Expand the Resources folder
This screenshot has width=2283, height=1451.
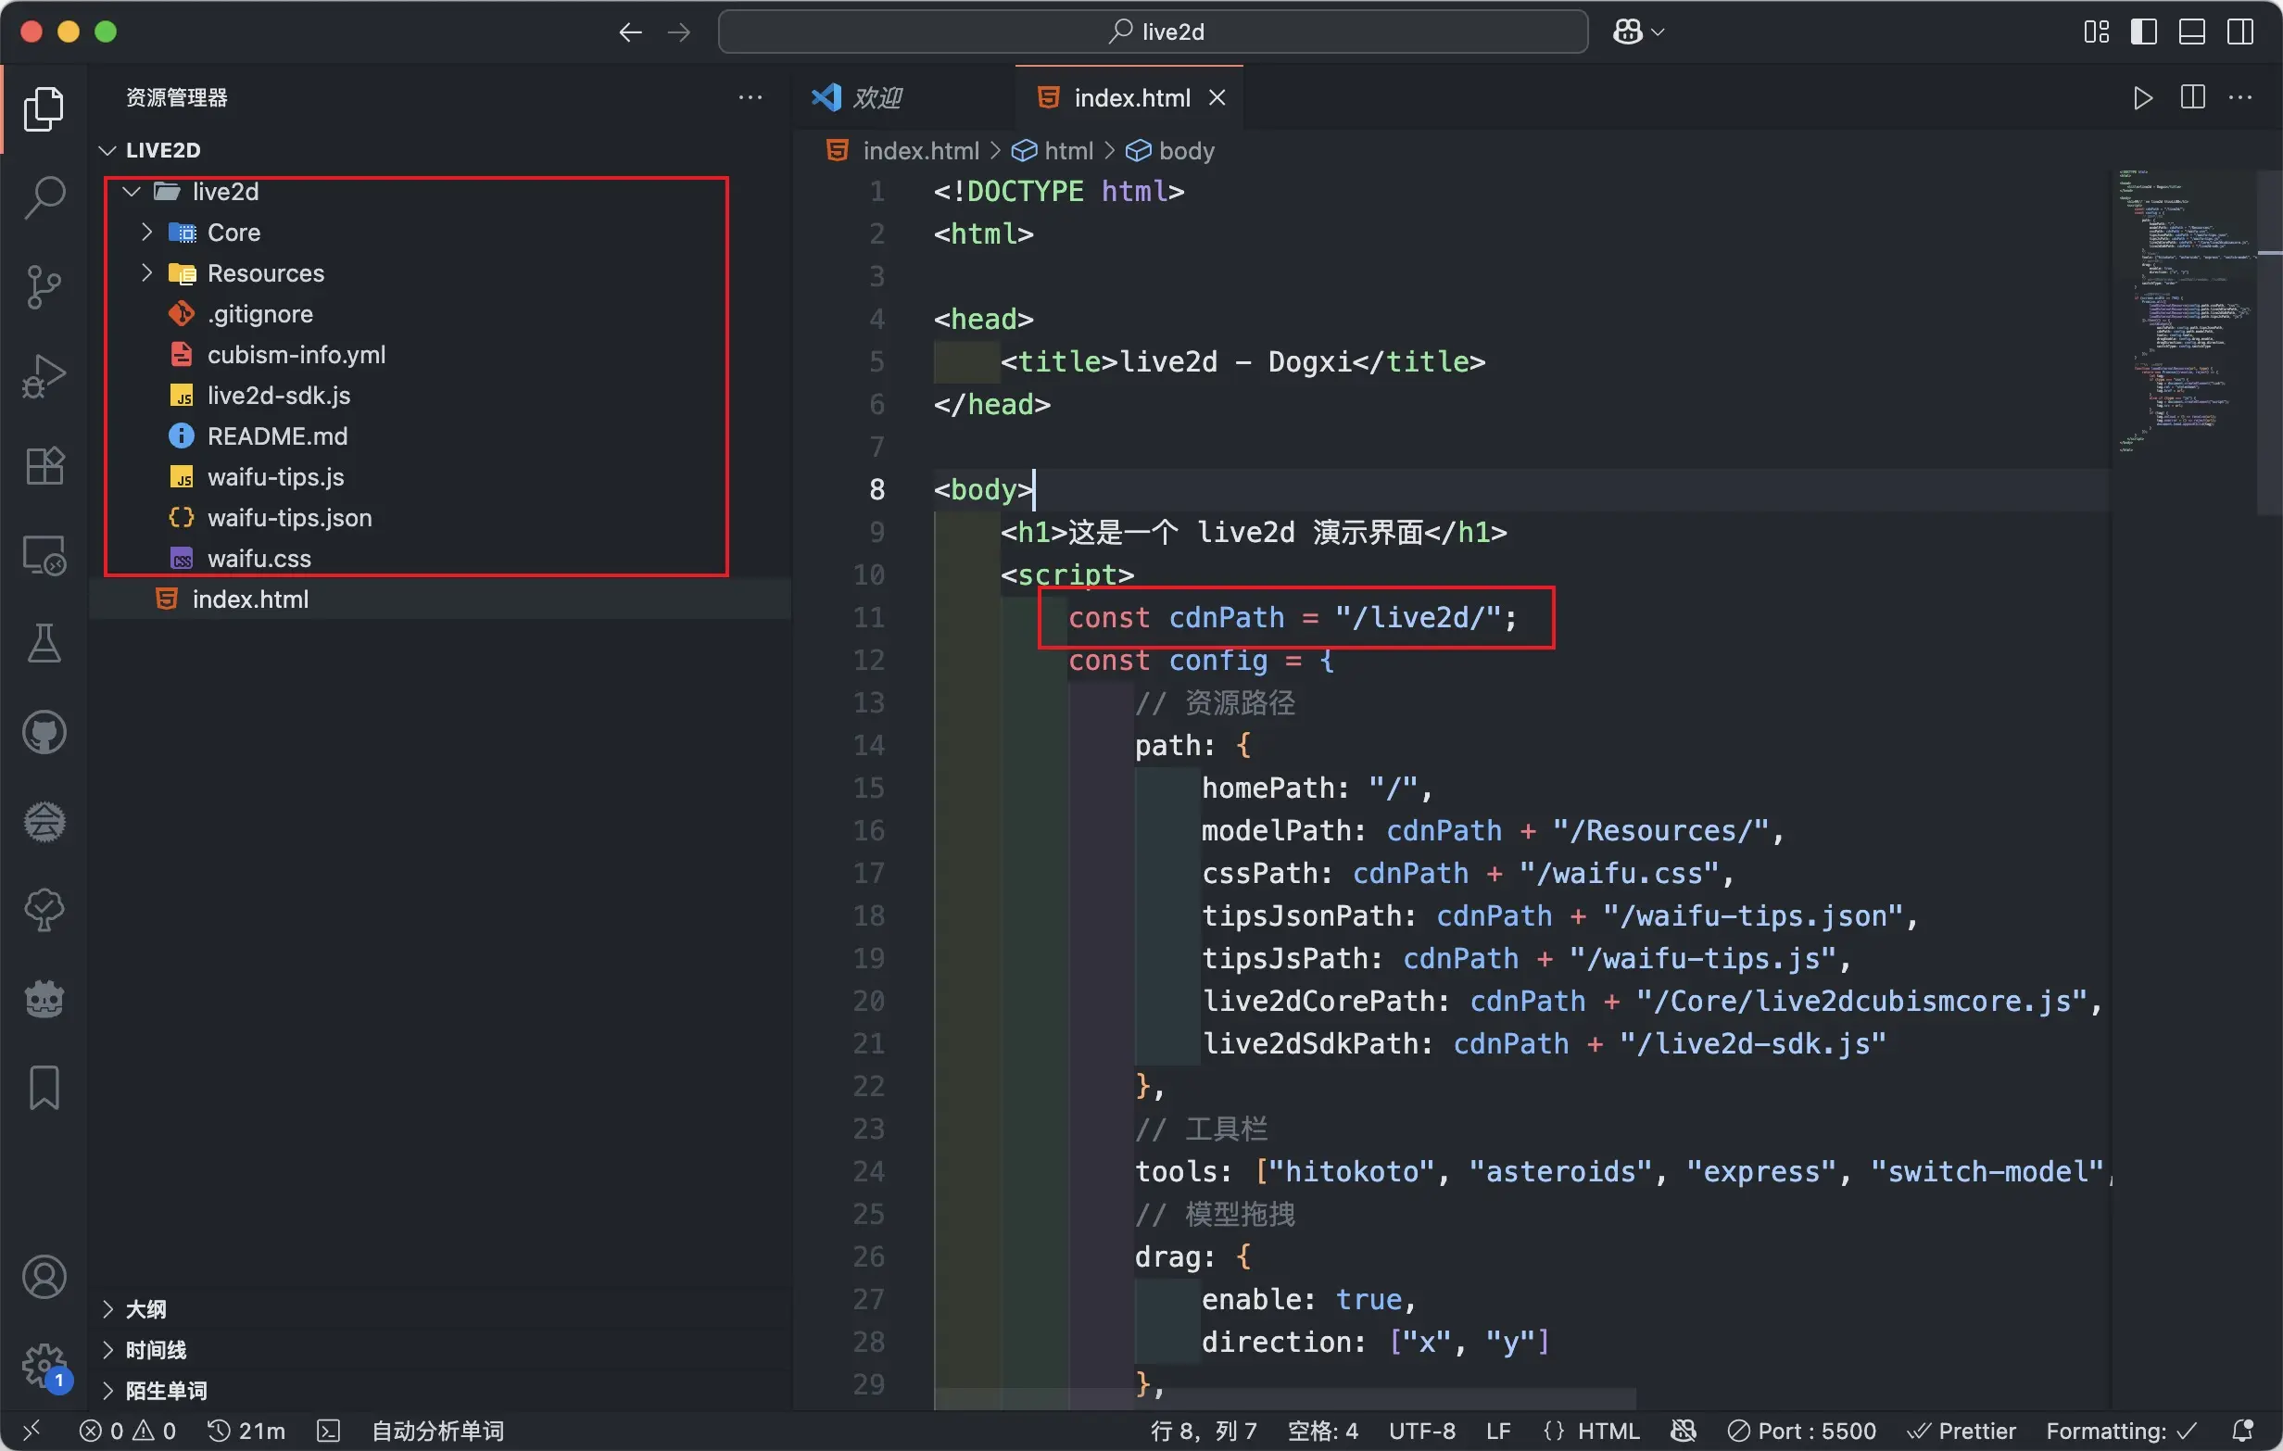point(264,273)
